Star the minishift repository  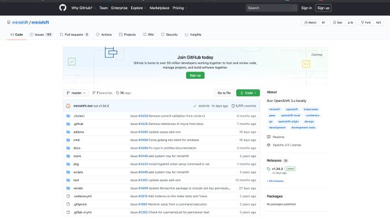[337, 22]
